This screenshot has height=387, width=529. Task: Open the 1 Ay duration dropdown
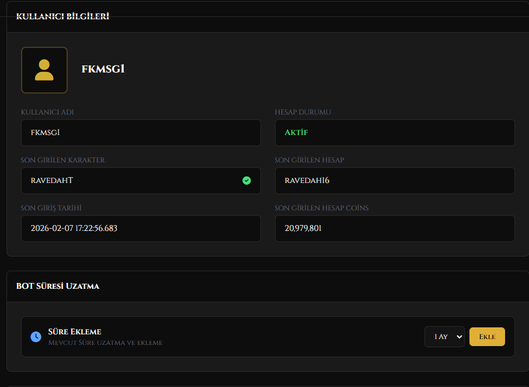point(444,337)
